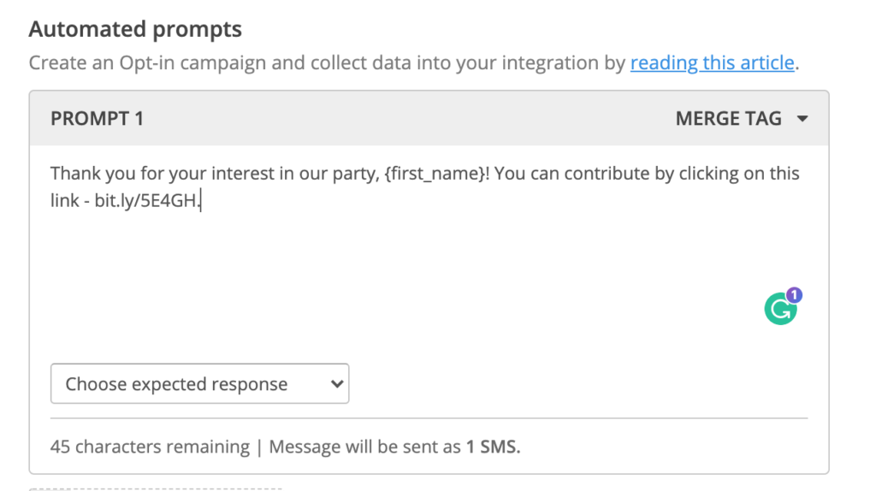Click the bold 1 SMS text
Screen dimensions: 876x491
point(493,447)
